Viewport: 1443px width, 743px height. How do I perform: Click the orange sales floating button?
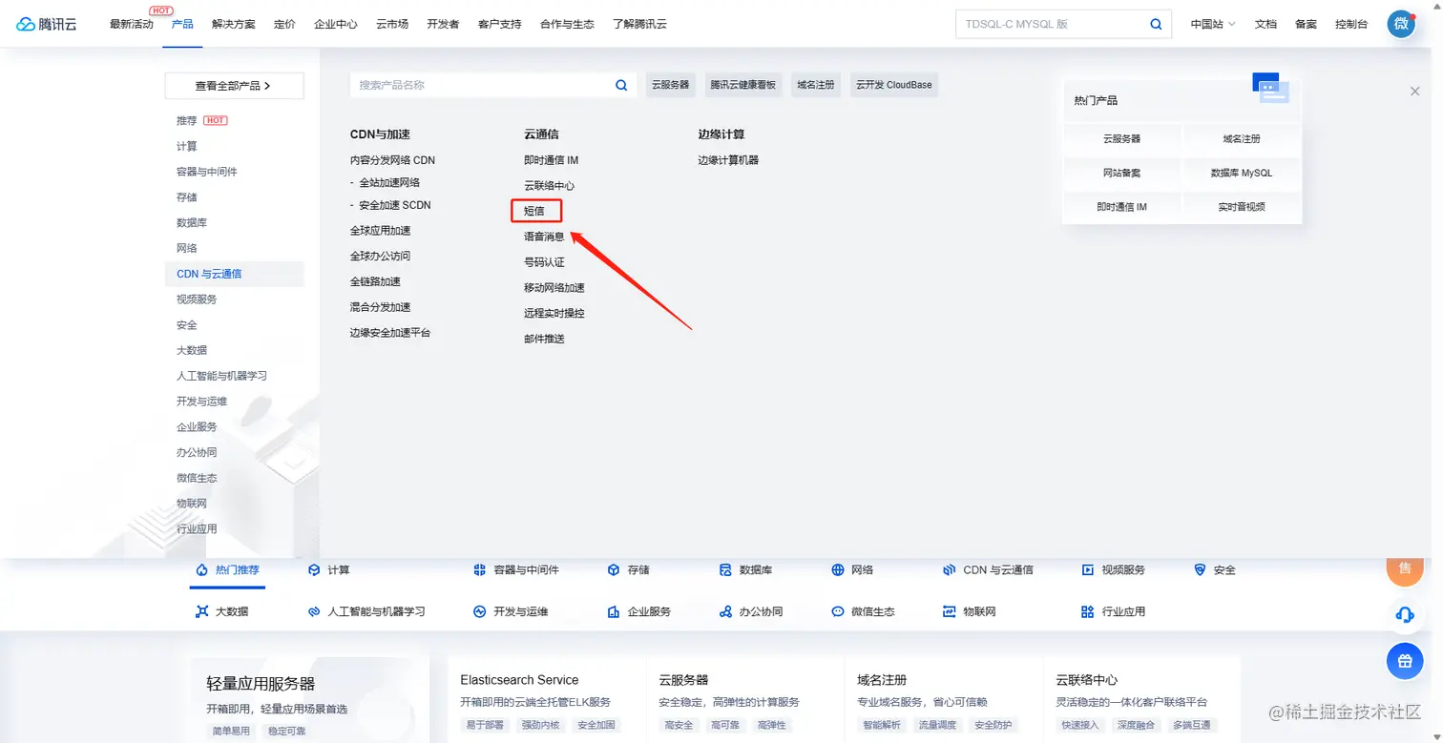(1404, 569)
